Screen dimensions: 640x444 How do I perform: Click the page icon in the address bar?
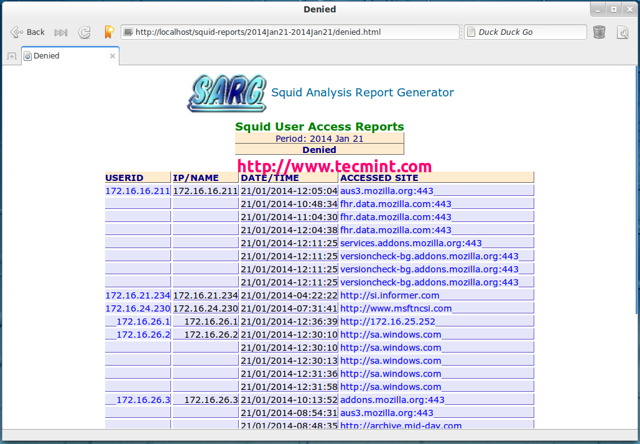coord(128,32)
